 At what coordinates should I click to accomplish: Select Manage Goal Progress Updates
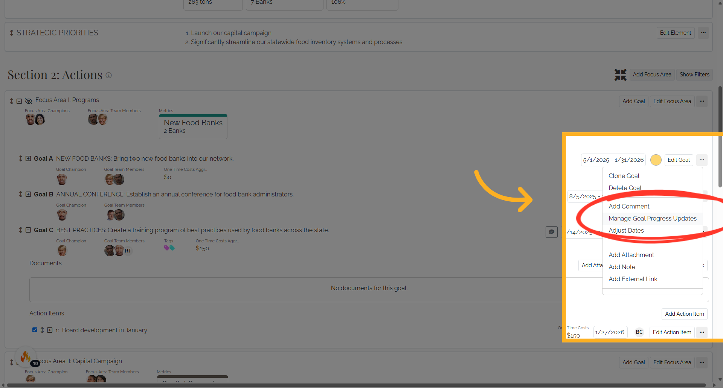(x=653, y=218)
